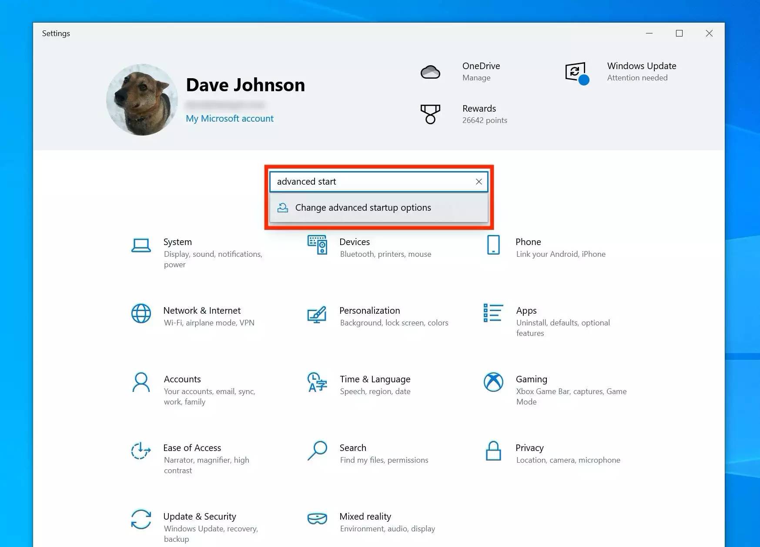Open the Apps settings category
Screen dimensions: 760x547
click(526, 311)
